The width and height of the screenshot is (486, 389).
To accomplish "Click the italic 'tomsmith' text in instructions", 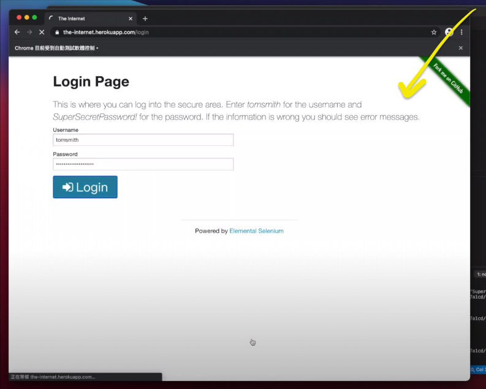I will (x=264, y=104).
